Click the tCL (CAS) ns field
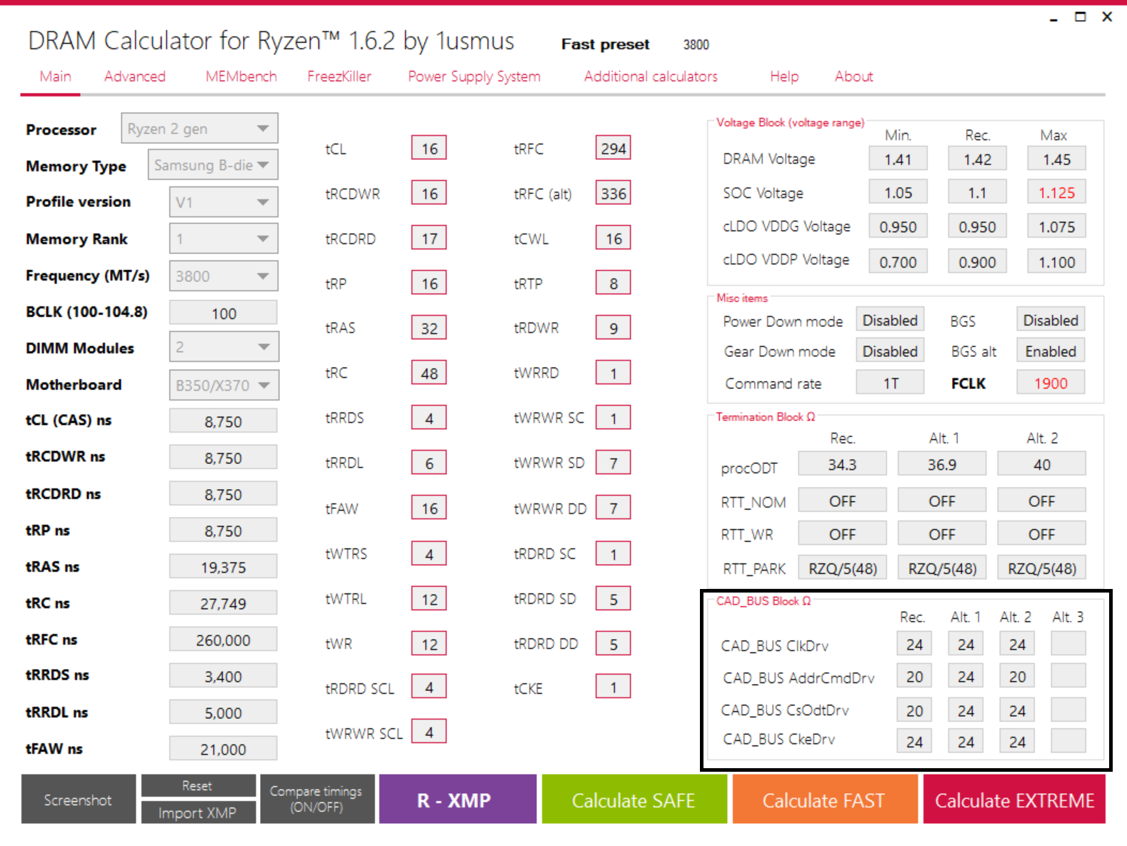Image resolution: width=1127 pixels, height=846 pixels. coord(224,421)
